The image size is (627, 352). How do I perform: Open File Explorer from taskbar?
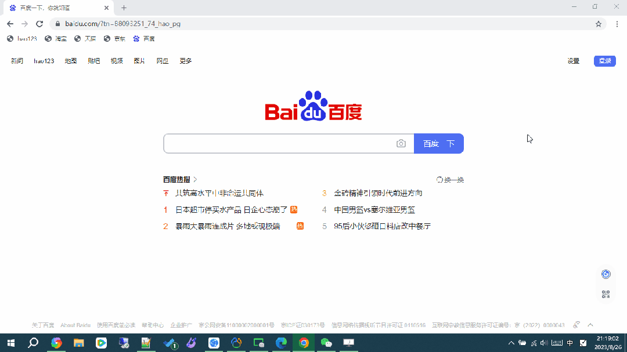click(79, 343)
